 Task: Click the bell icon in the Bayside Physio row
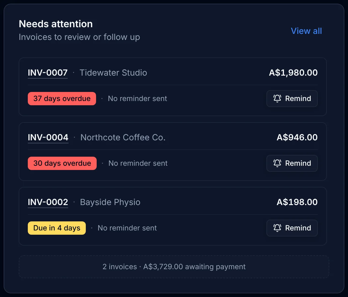coord(277,228)
